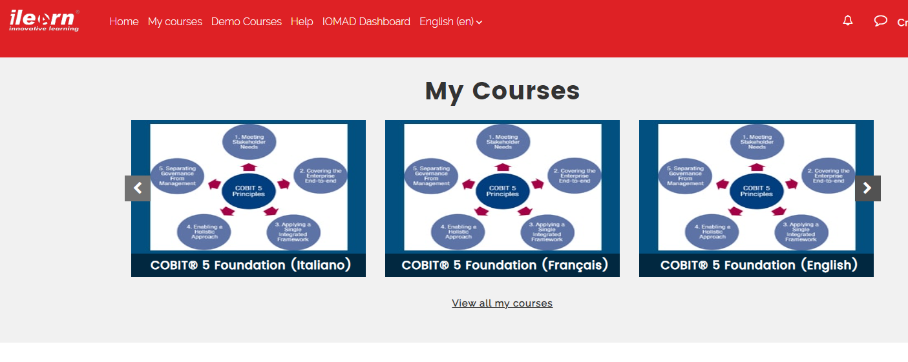The image size is (908, 362).
Task: Open the Help menu item
Action: pos(302,21)
